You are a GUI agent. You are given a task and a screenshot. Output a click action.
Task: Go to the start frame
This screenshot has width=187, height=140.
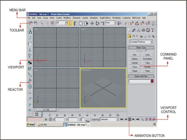click(x=122, y=119)
